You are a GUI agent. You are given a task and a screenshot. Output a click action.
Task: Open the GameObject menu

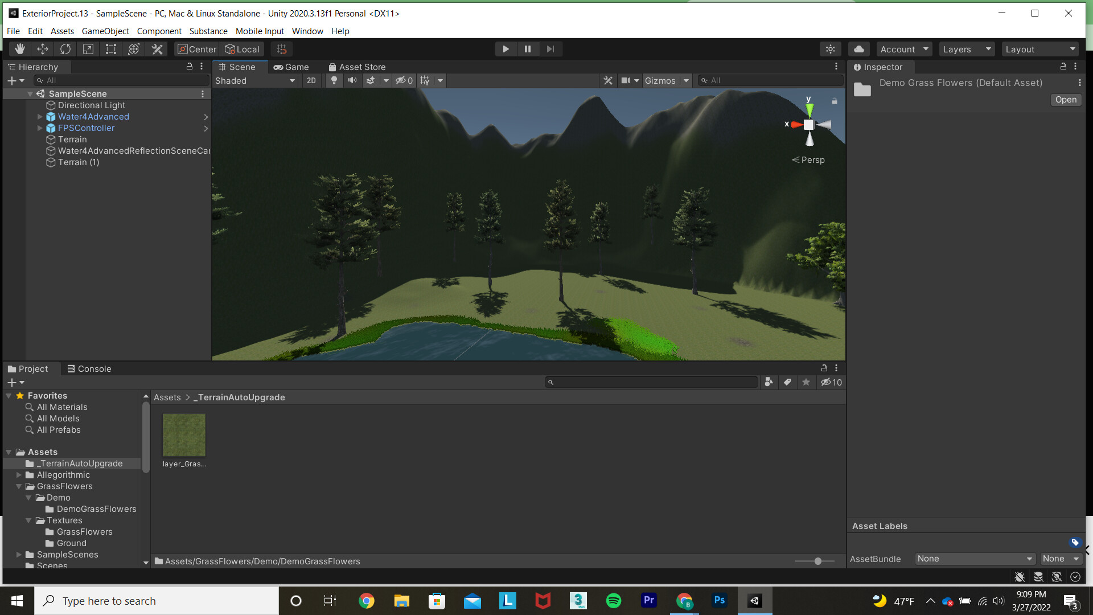click(105, 31)
